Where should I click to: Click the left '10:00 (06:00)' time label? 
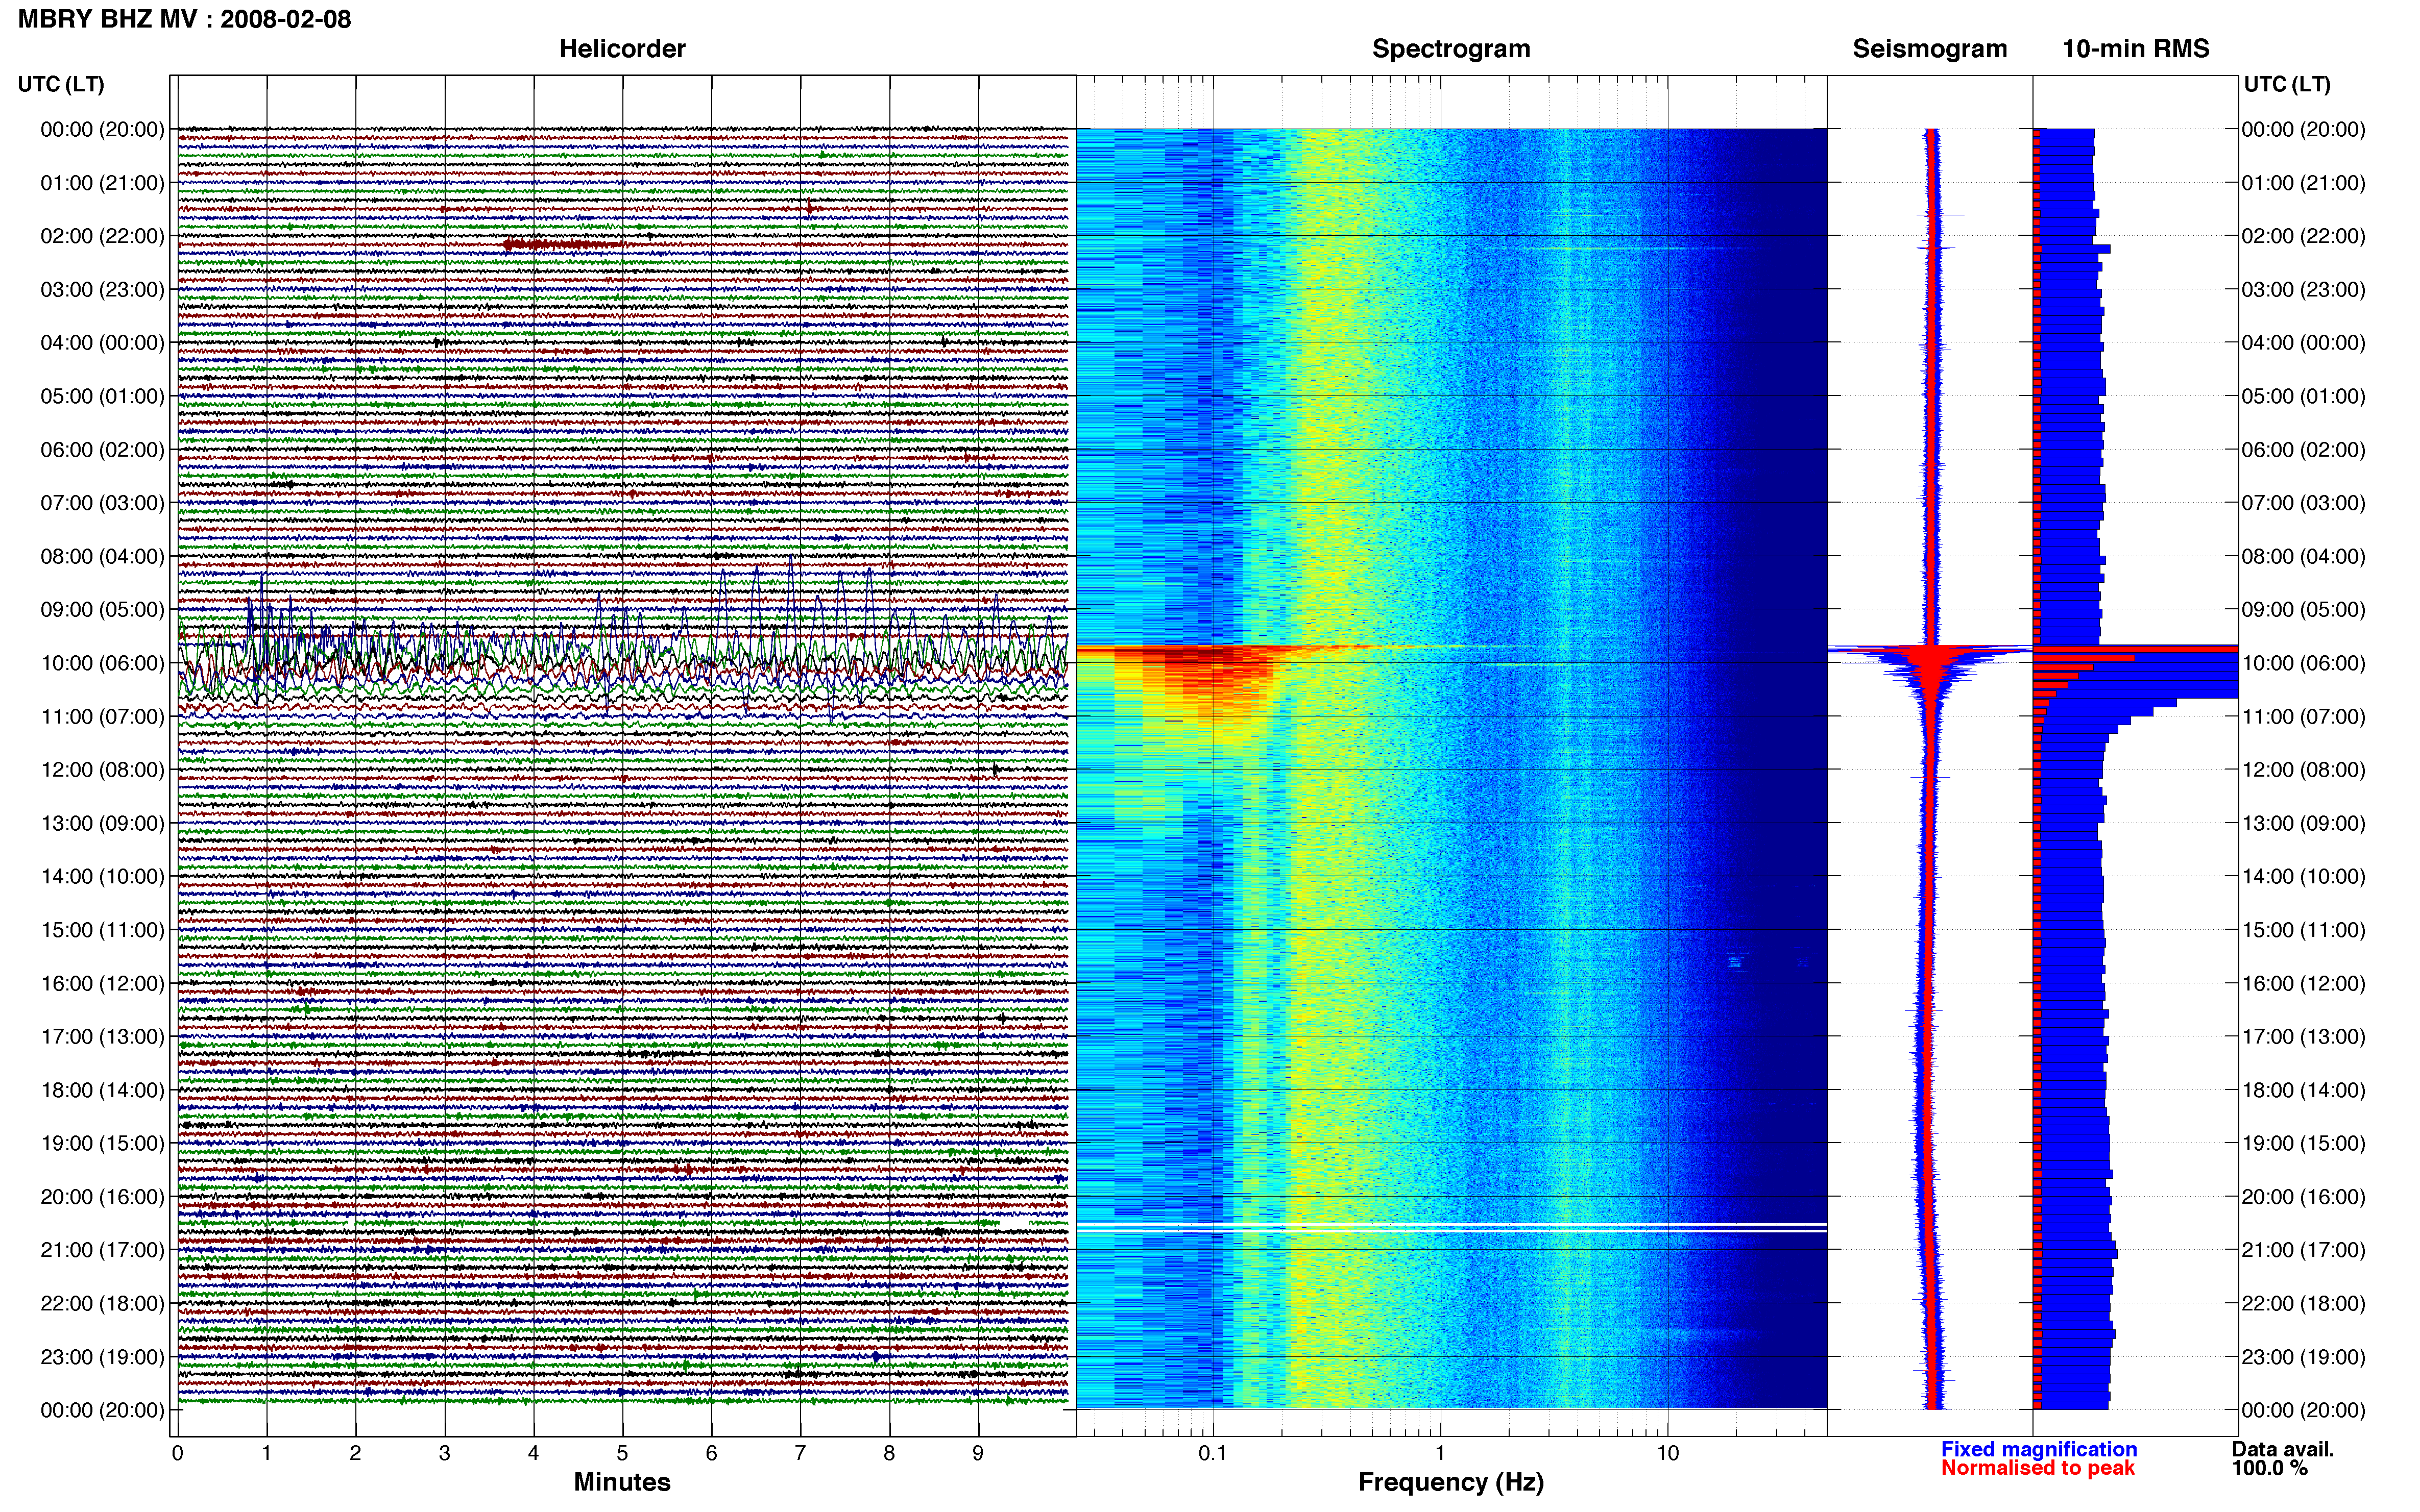point(102,663)
